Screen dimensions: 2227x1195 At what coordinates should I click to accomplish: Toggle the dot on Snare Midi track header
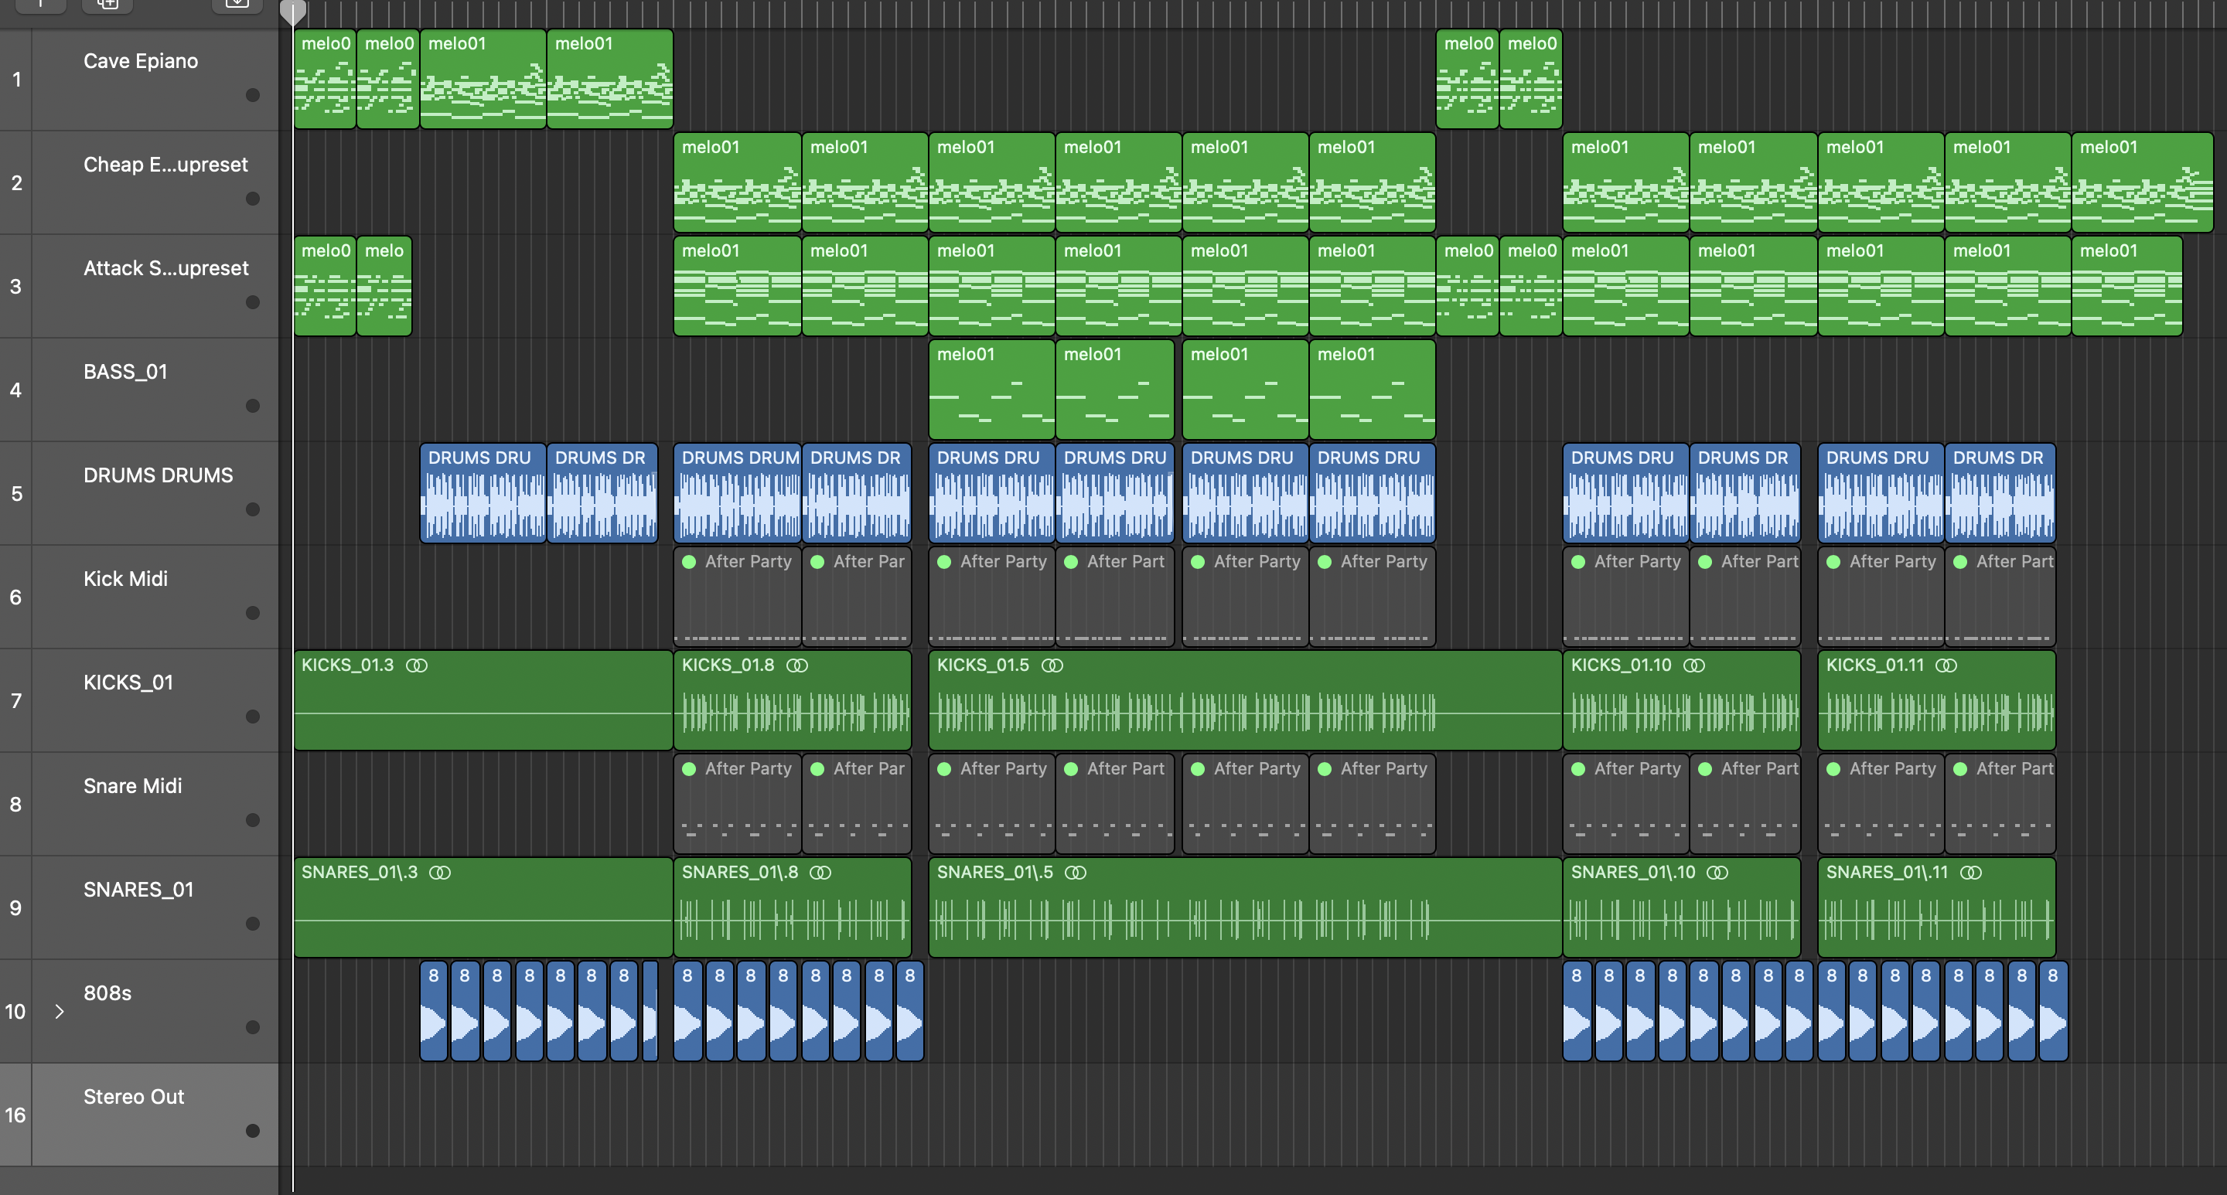tap(252, 820)
